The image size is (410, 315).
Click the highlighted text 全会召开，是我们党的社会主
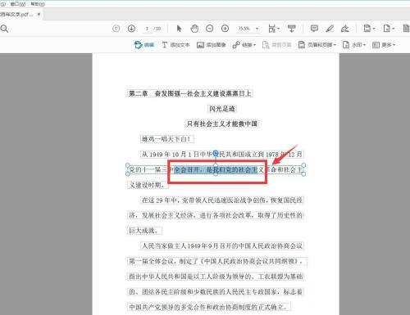[x=216, y=170]
